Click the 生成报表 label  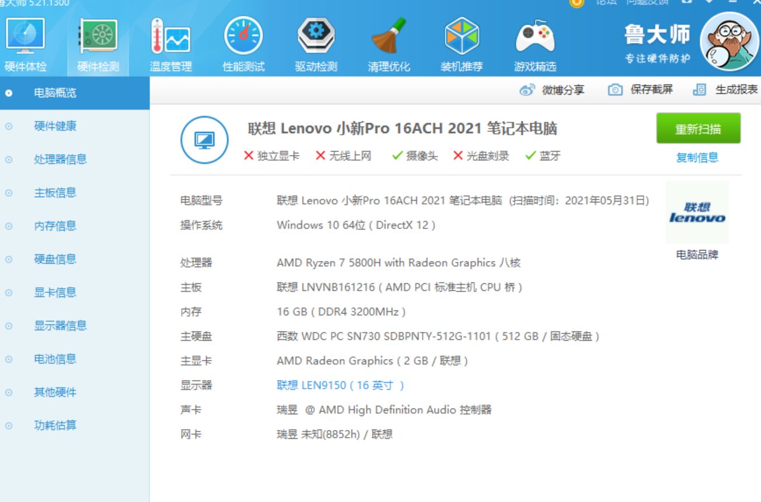[x=736, y=90]
